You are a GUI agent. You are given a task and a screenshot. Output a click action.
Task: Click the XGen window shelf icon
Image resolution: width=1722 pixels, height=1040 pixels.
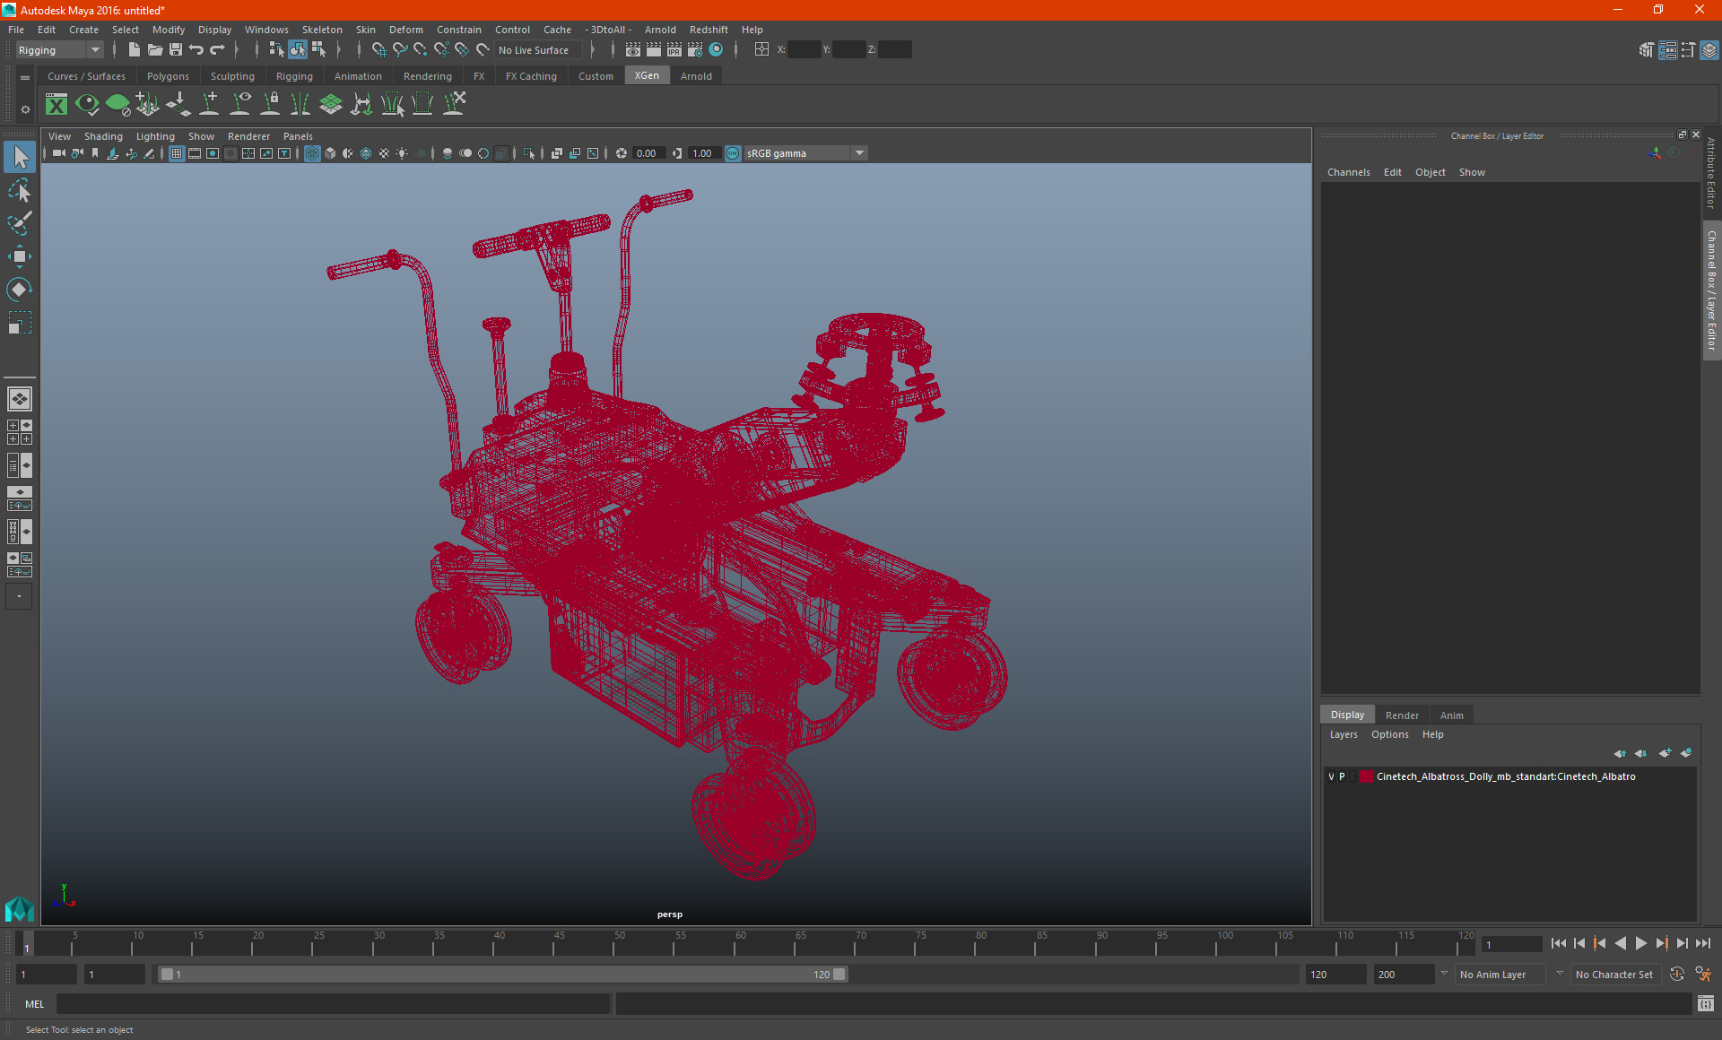(x=57, y=105)
